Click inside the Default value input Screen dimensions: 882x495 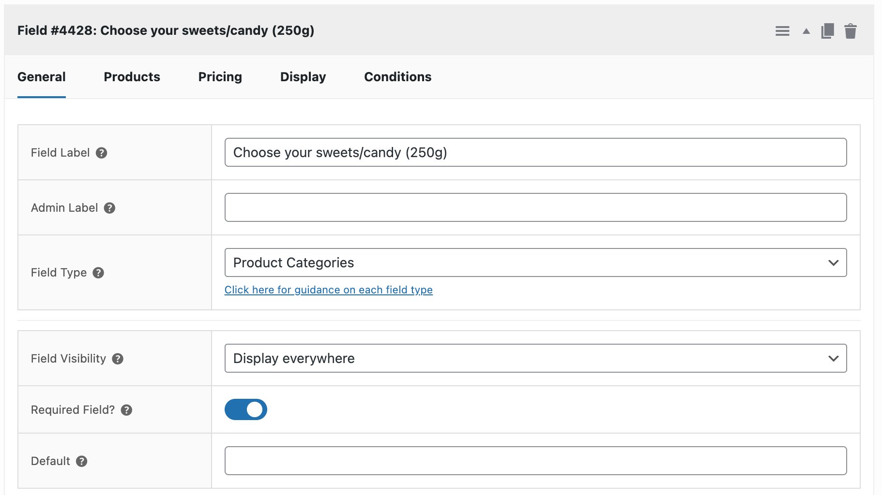click(535, 461)
